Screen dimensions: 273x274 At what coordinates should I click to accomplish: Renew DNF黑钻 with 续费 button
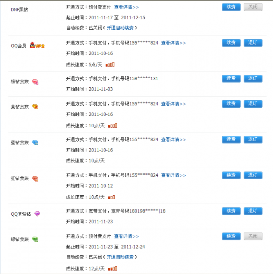[x=231, y=7]
